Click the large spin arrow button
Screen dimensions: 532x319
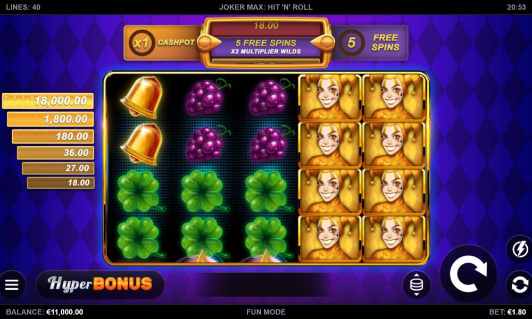pos(469,273)
